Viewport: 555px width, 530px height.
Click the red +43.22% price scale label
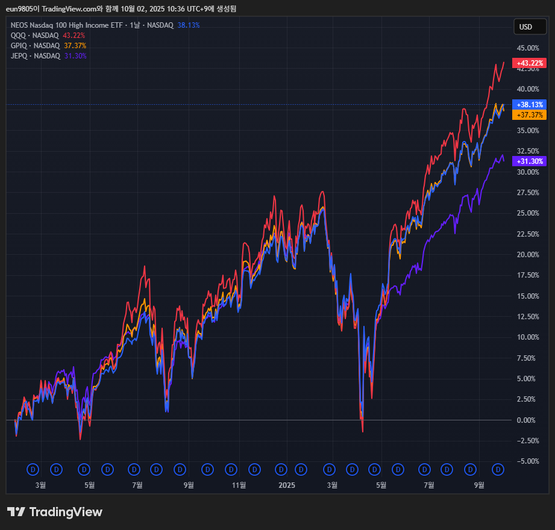(x=530, y=63)
